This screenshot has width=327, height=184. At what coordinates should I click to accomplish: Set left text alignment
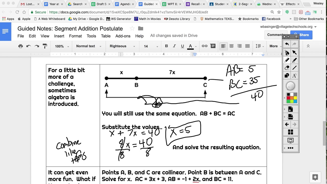[223, 46]
